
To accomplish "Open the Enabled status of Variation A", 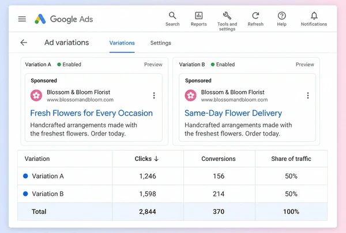I will (72, 65).
